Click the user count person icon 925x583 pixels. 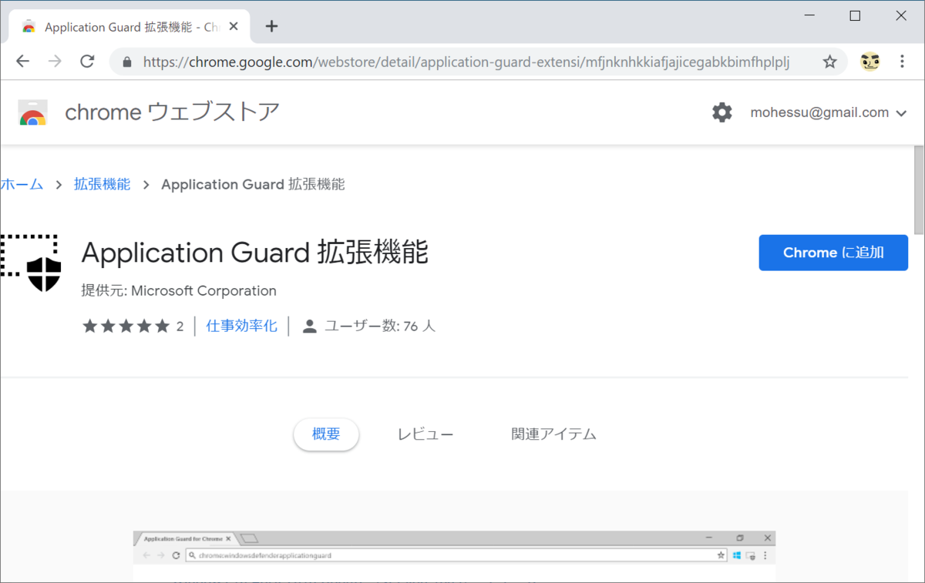(310, 327)
